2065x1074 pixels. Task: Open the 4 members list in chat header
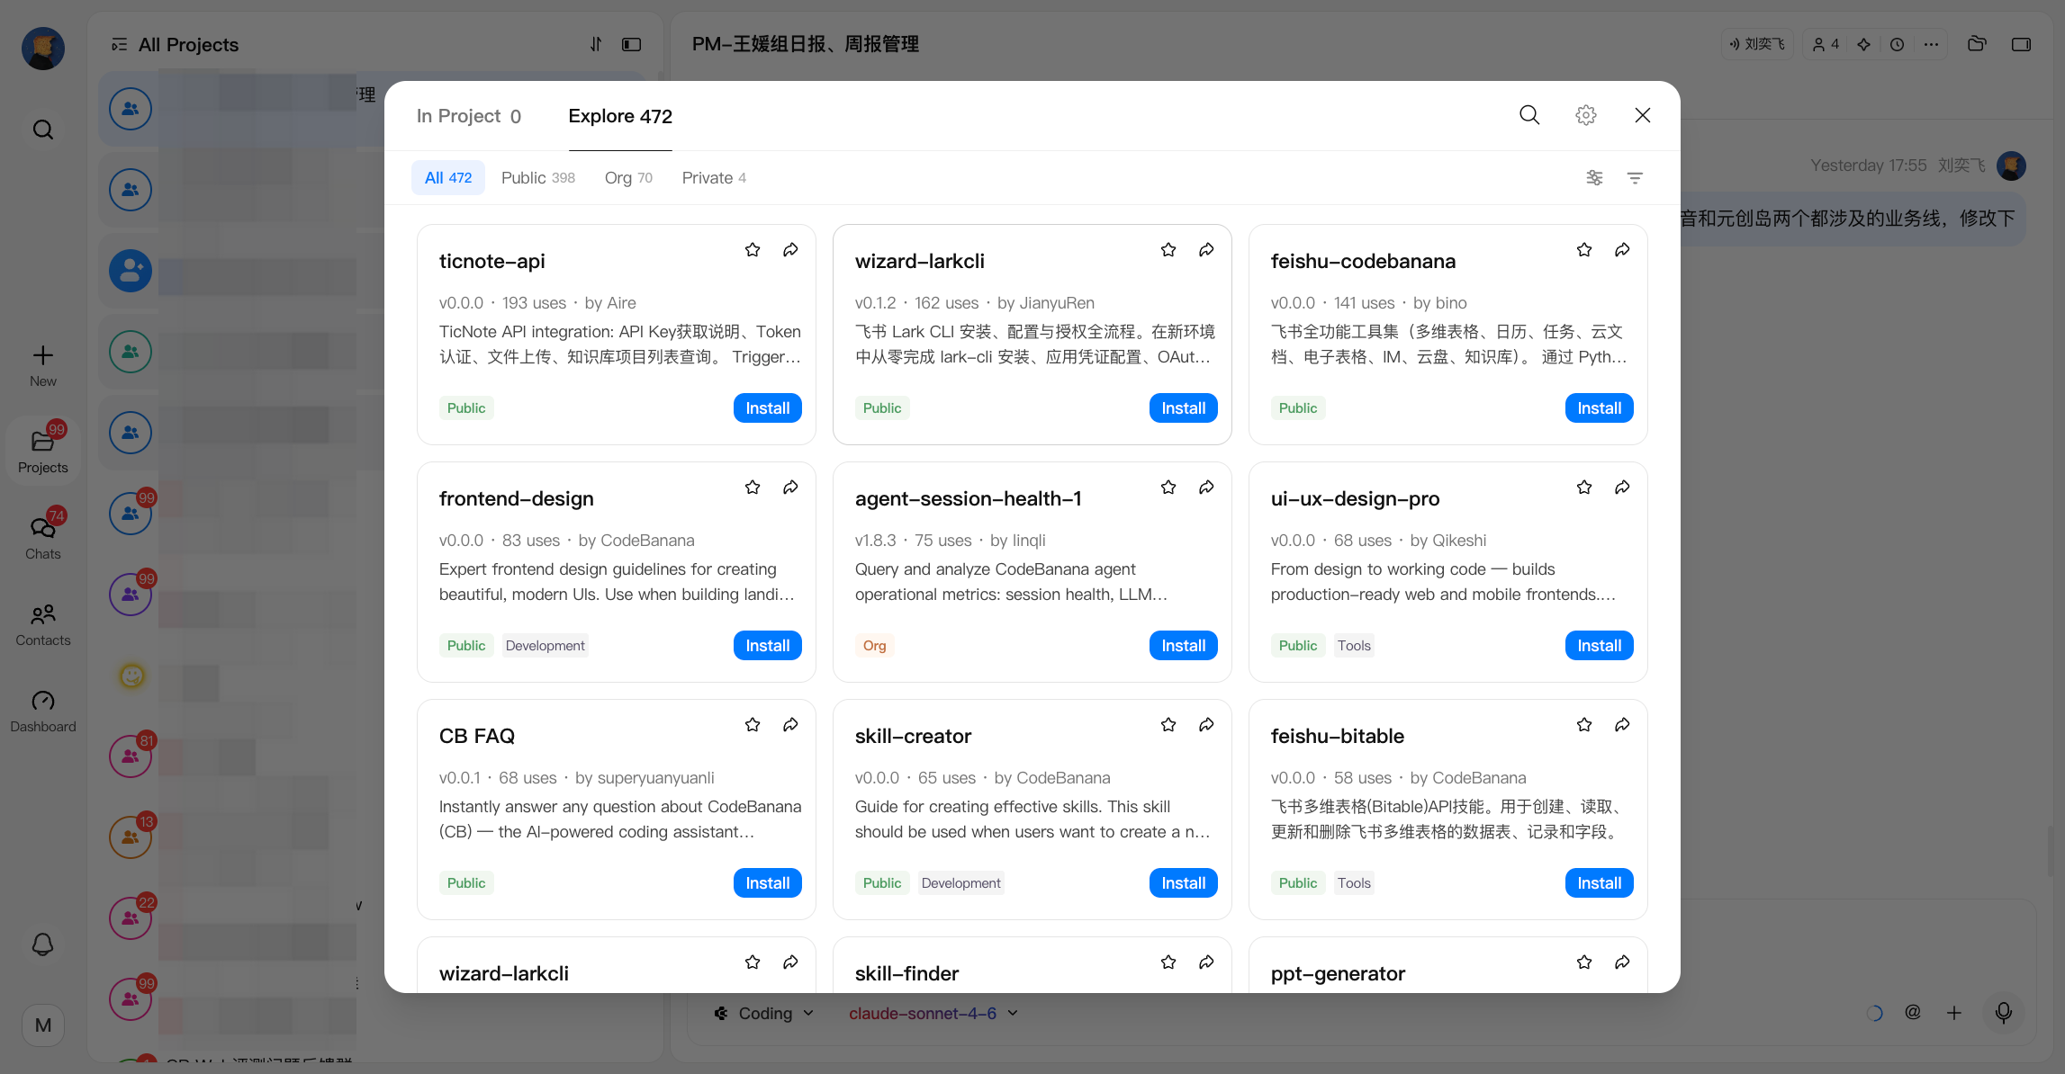(x=1826, y=44)
